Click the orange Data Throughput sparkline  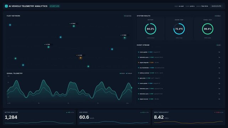pos(189,122)
